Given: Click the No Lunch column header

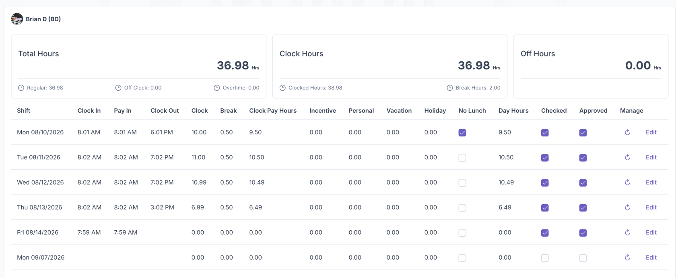Looking at the screenshot, I should point(472,111).
